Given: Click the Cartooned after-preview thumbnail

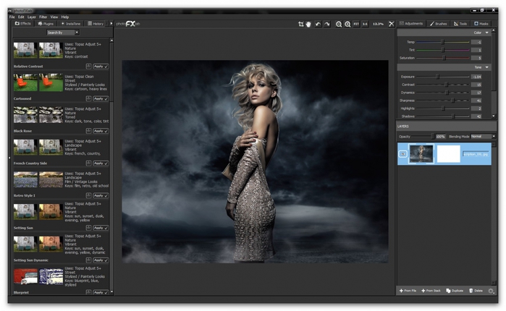Looking at the screenshot, I should [x=51, y=82].
